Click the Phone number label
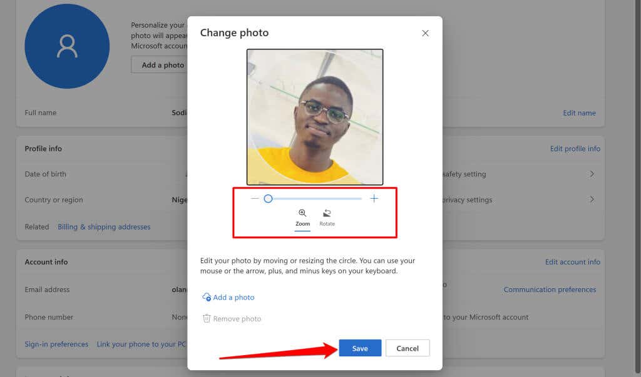The width and height of the screenshot is (641, 377). pos(49,317)
